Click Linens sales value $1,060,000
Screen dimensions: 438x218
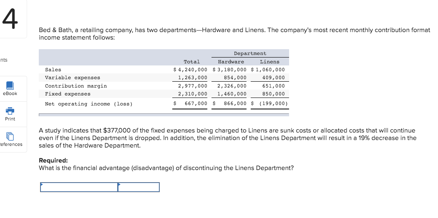click(268, 70)
